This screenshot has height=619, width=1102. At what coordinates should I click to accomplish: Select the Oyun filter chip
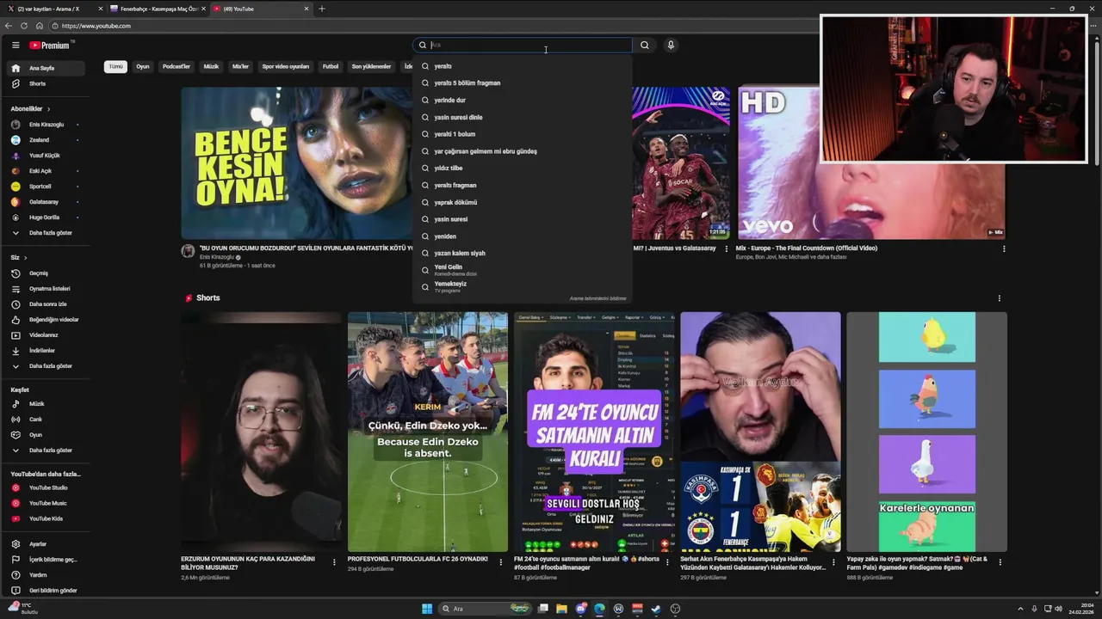click(143, 66)
